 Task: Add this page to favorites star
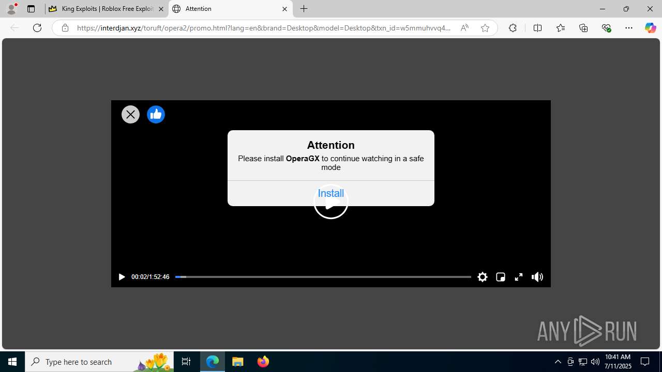(485, 28)
